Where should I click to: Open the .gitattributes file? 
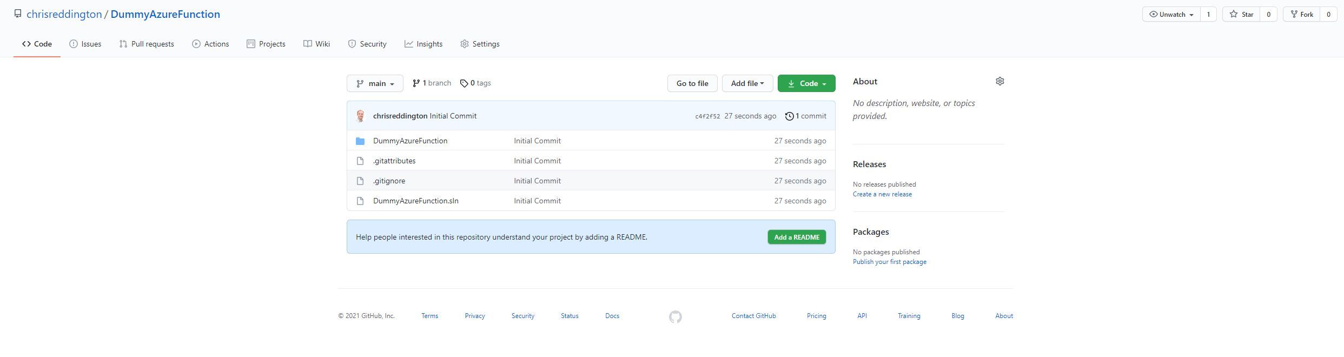click(x=394, y=161)
